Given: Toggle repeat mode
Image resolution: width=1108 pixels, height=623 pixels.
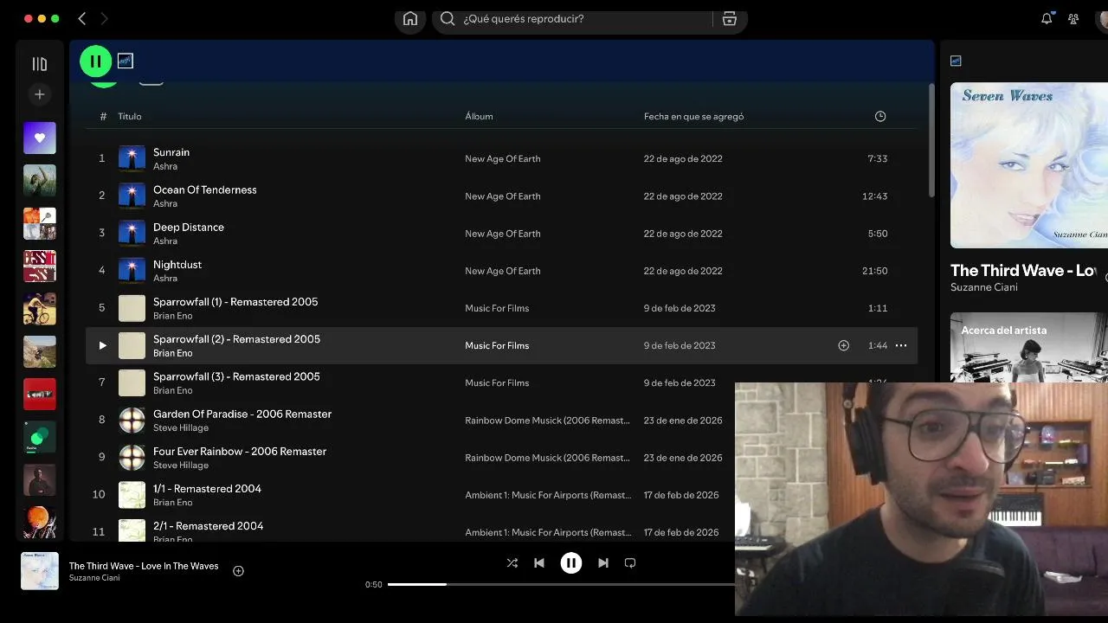Looking at the screenshot, I should point(630,562).
